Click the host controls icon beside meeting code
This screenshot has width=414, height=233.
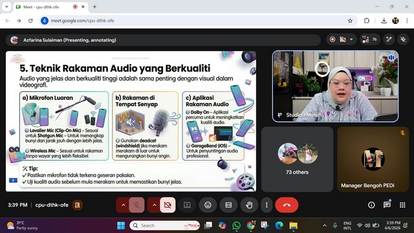pos(78,205)
